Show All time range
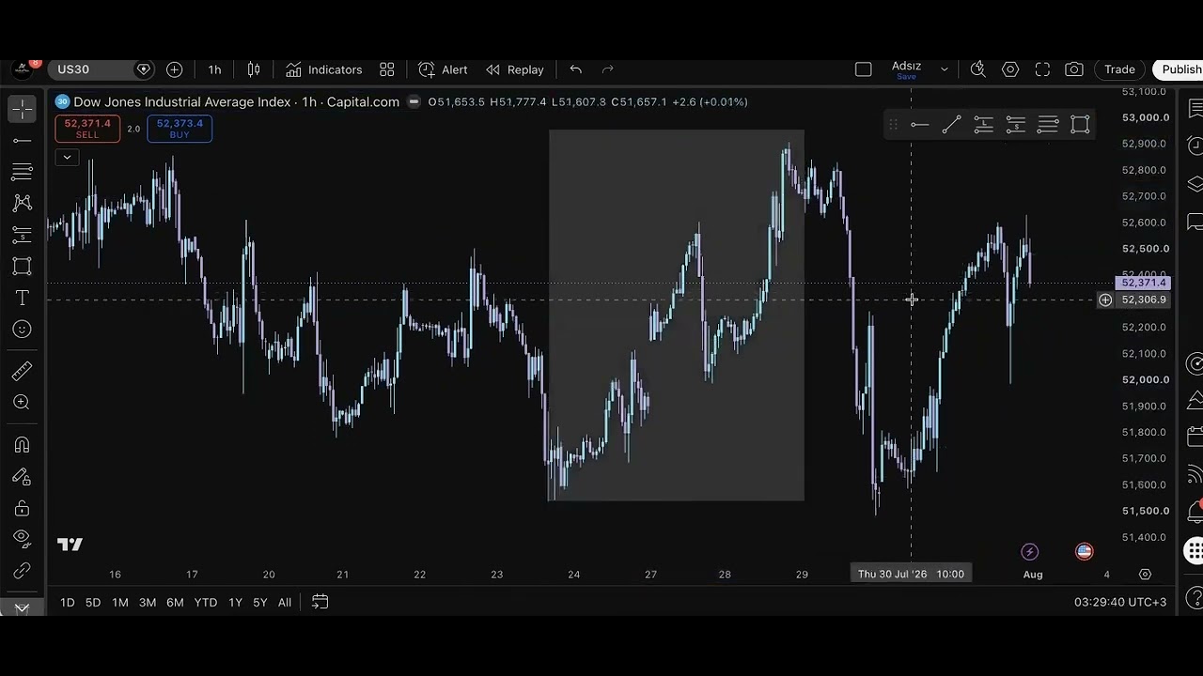The image size is (1203, 676). [284, 603]
